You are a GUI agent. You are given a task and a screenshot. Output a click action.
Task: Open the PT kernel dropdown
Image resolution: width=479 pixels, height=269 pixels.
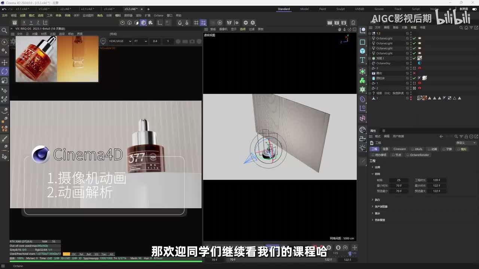(x=141, y=41)
